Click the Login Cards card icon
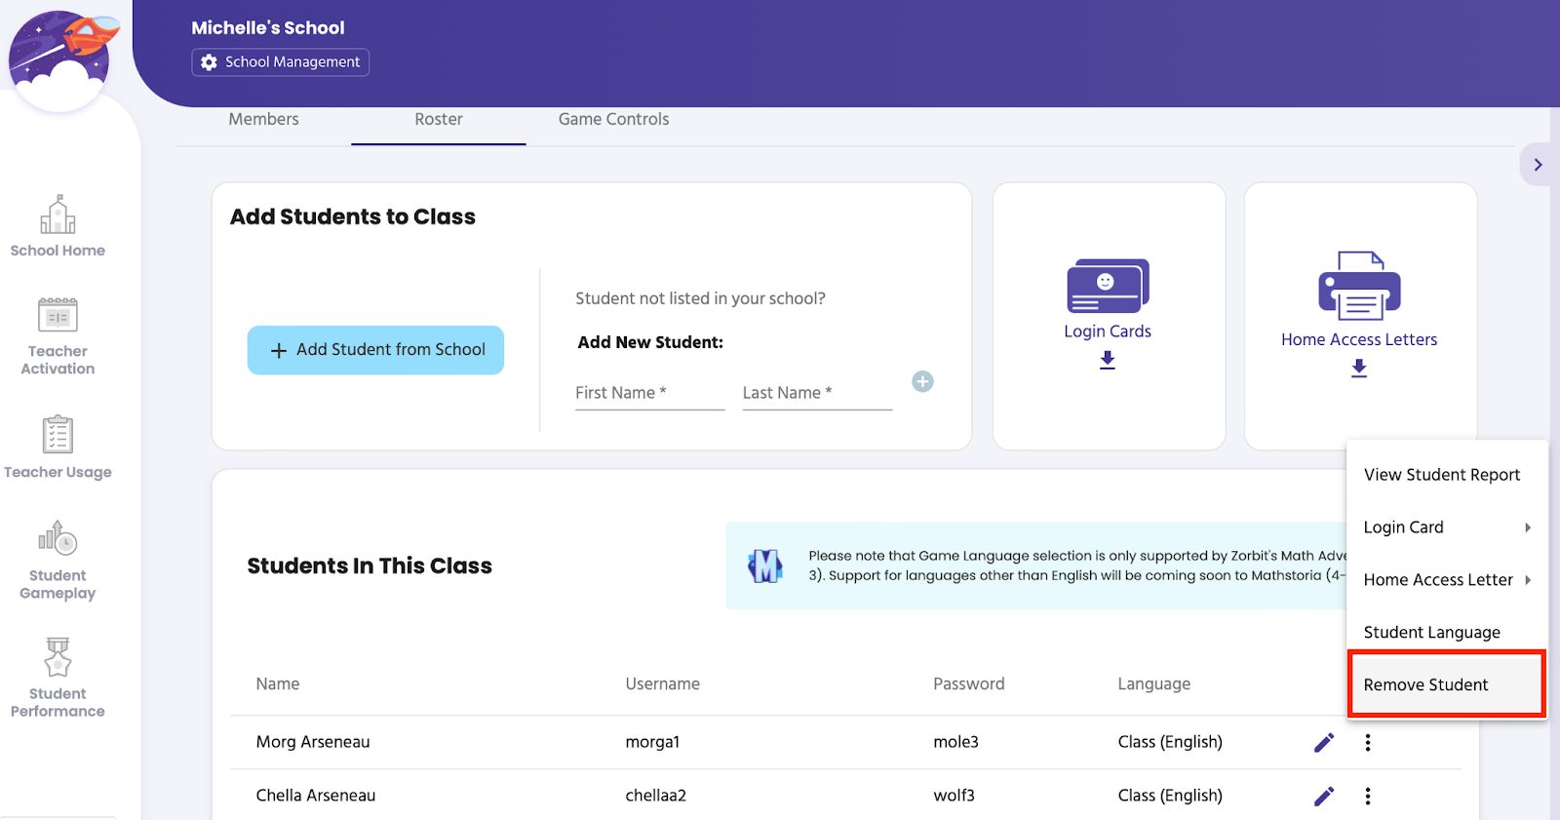 click(1108, 286)
